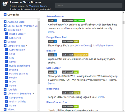125x112 pixels.
Task: Toggle the Videos checkbox
Action: (5, 109)
